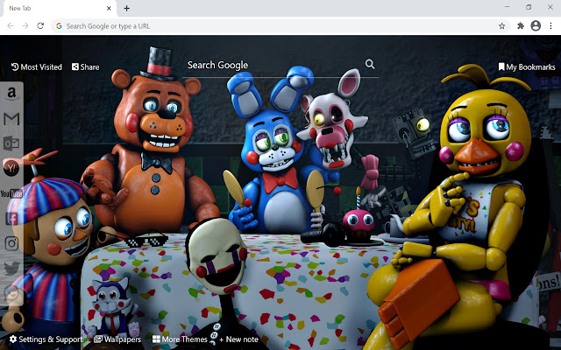Click the magnifier search icon
The height and width of the screenshot is (350, 561).
pyautogui.click(x=370, y=64)
